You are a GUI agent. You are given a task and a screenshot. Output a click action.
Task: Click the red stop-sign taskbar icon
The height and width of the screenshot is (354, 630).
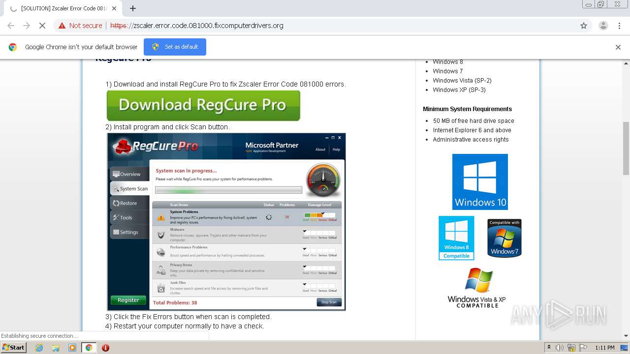105,348
